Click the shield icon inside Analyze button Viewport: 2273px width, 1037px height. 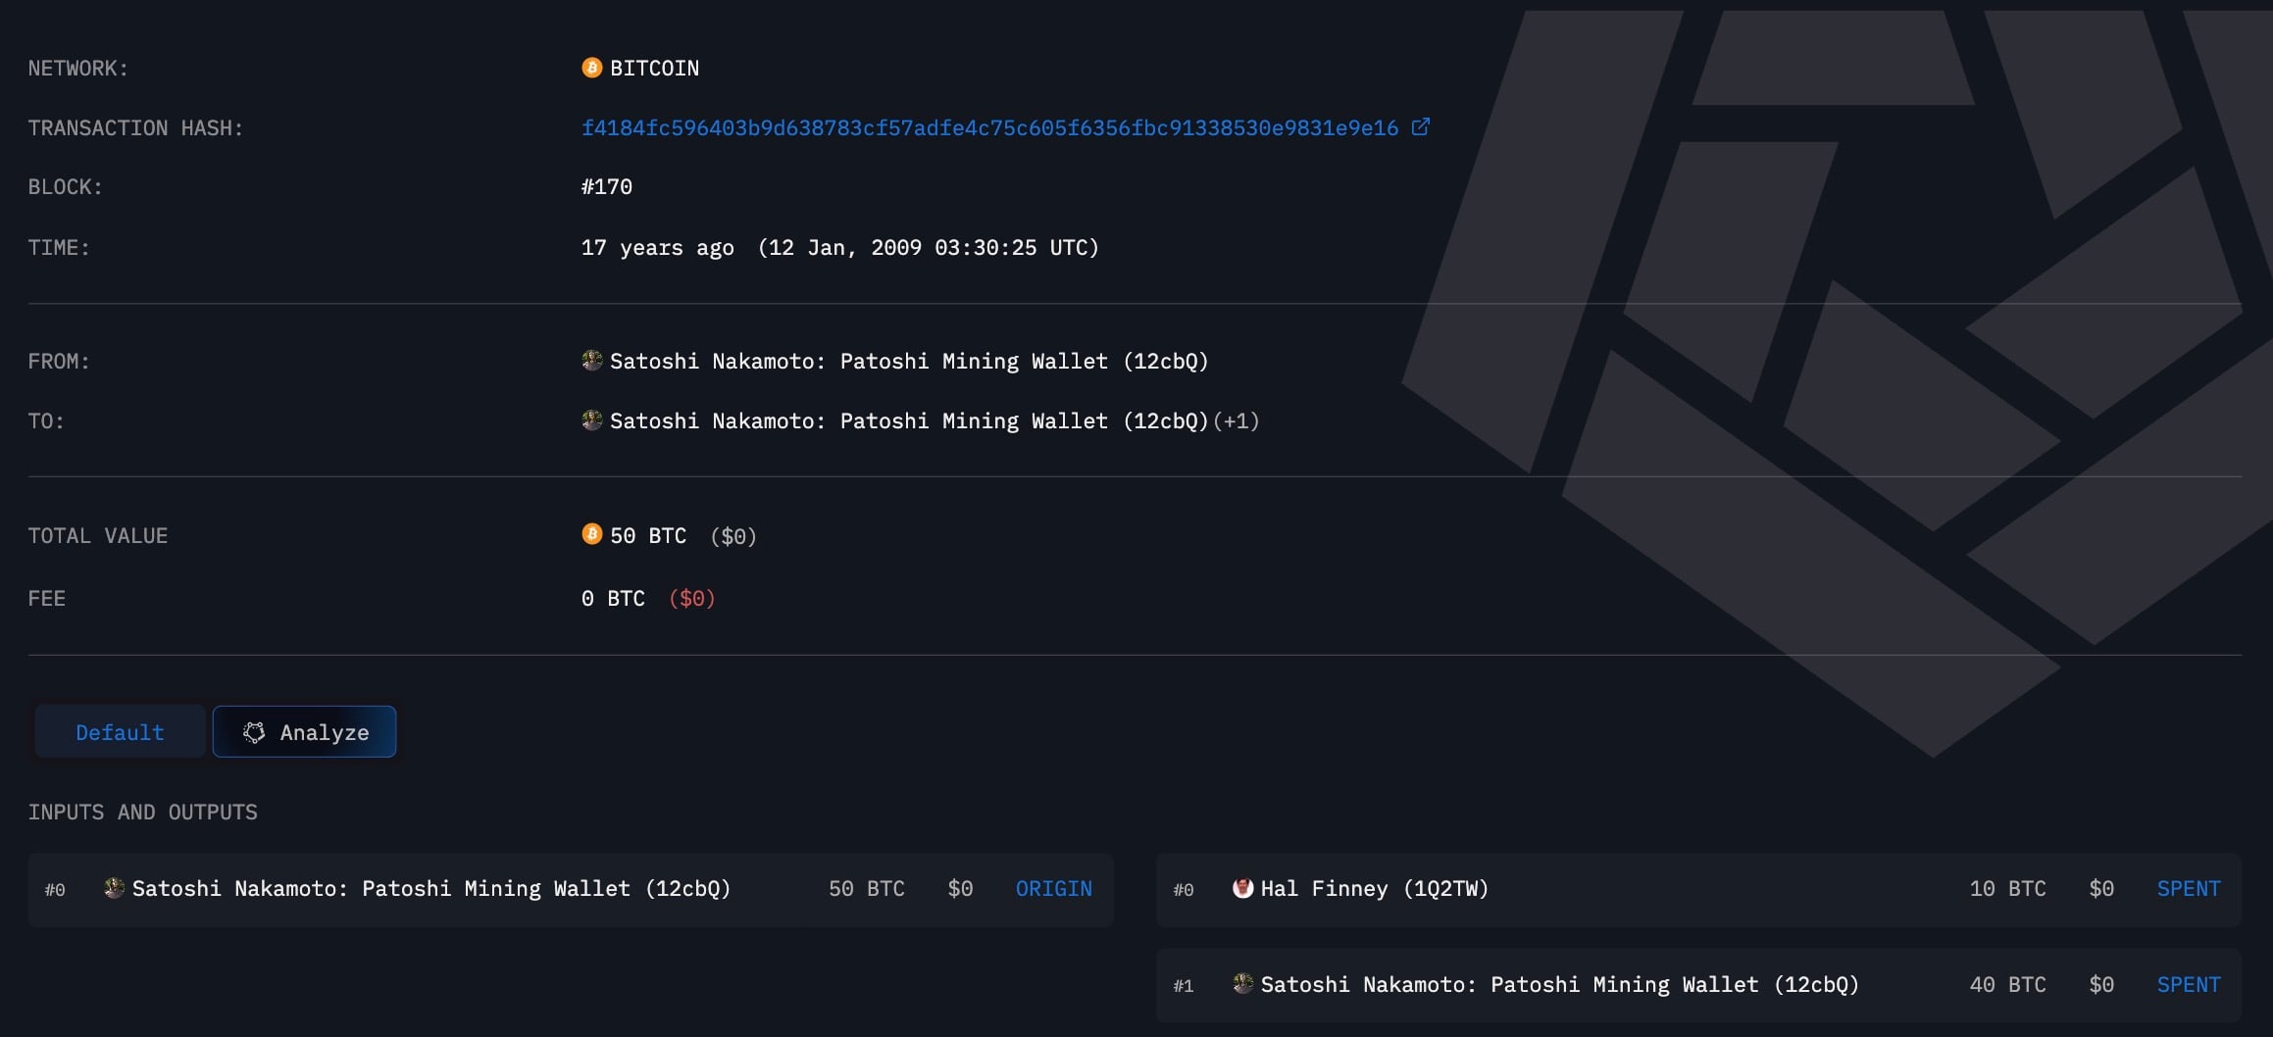(x=254, y=731)
